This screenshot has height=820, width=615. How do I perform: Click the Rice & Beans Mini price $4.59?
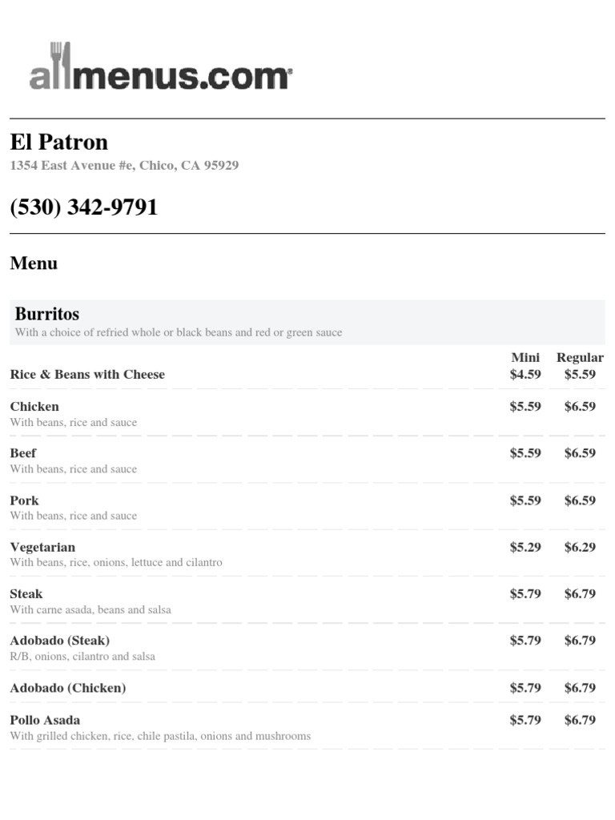[x=525, y=374]
